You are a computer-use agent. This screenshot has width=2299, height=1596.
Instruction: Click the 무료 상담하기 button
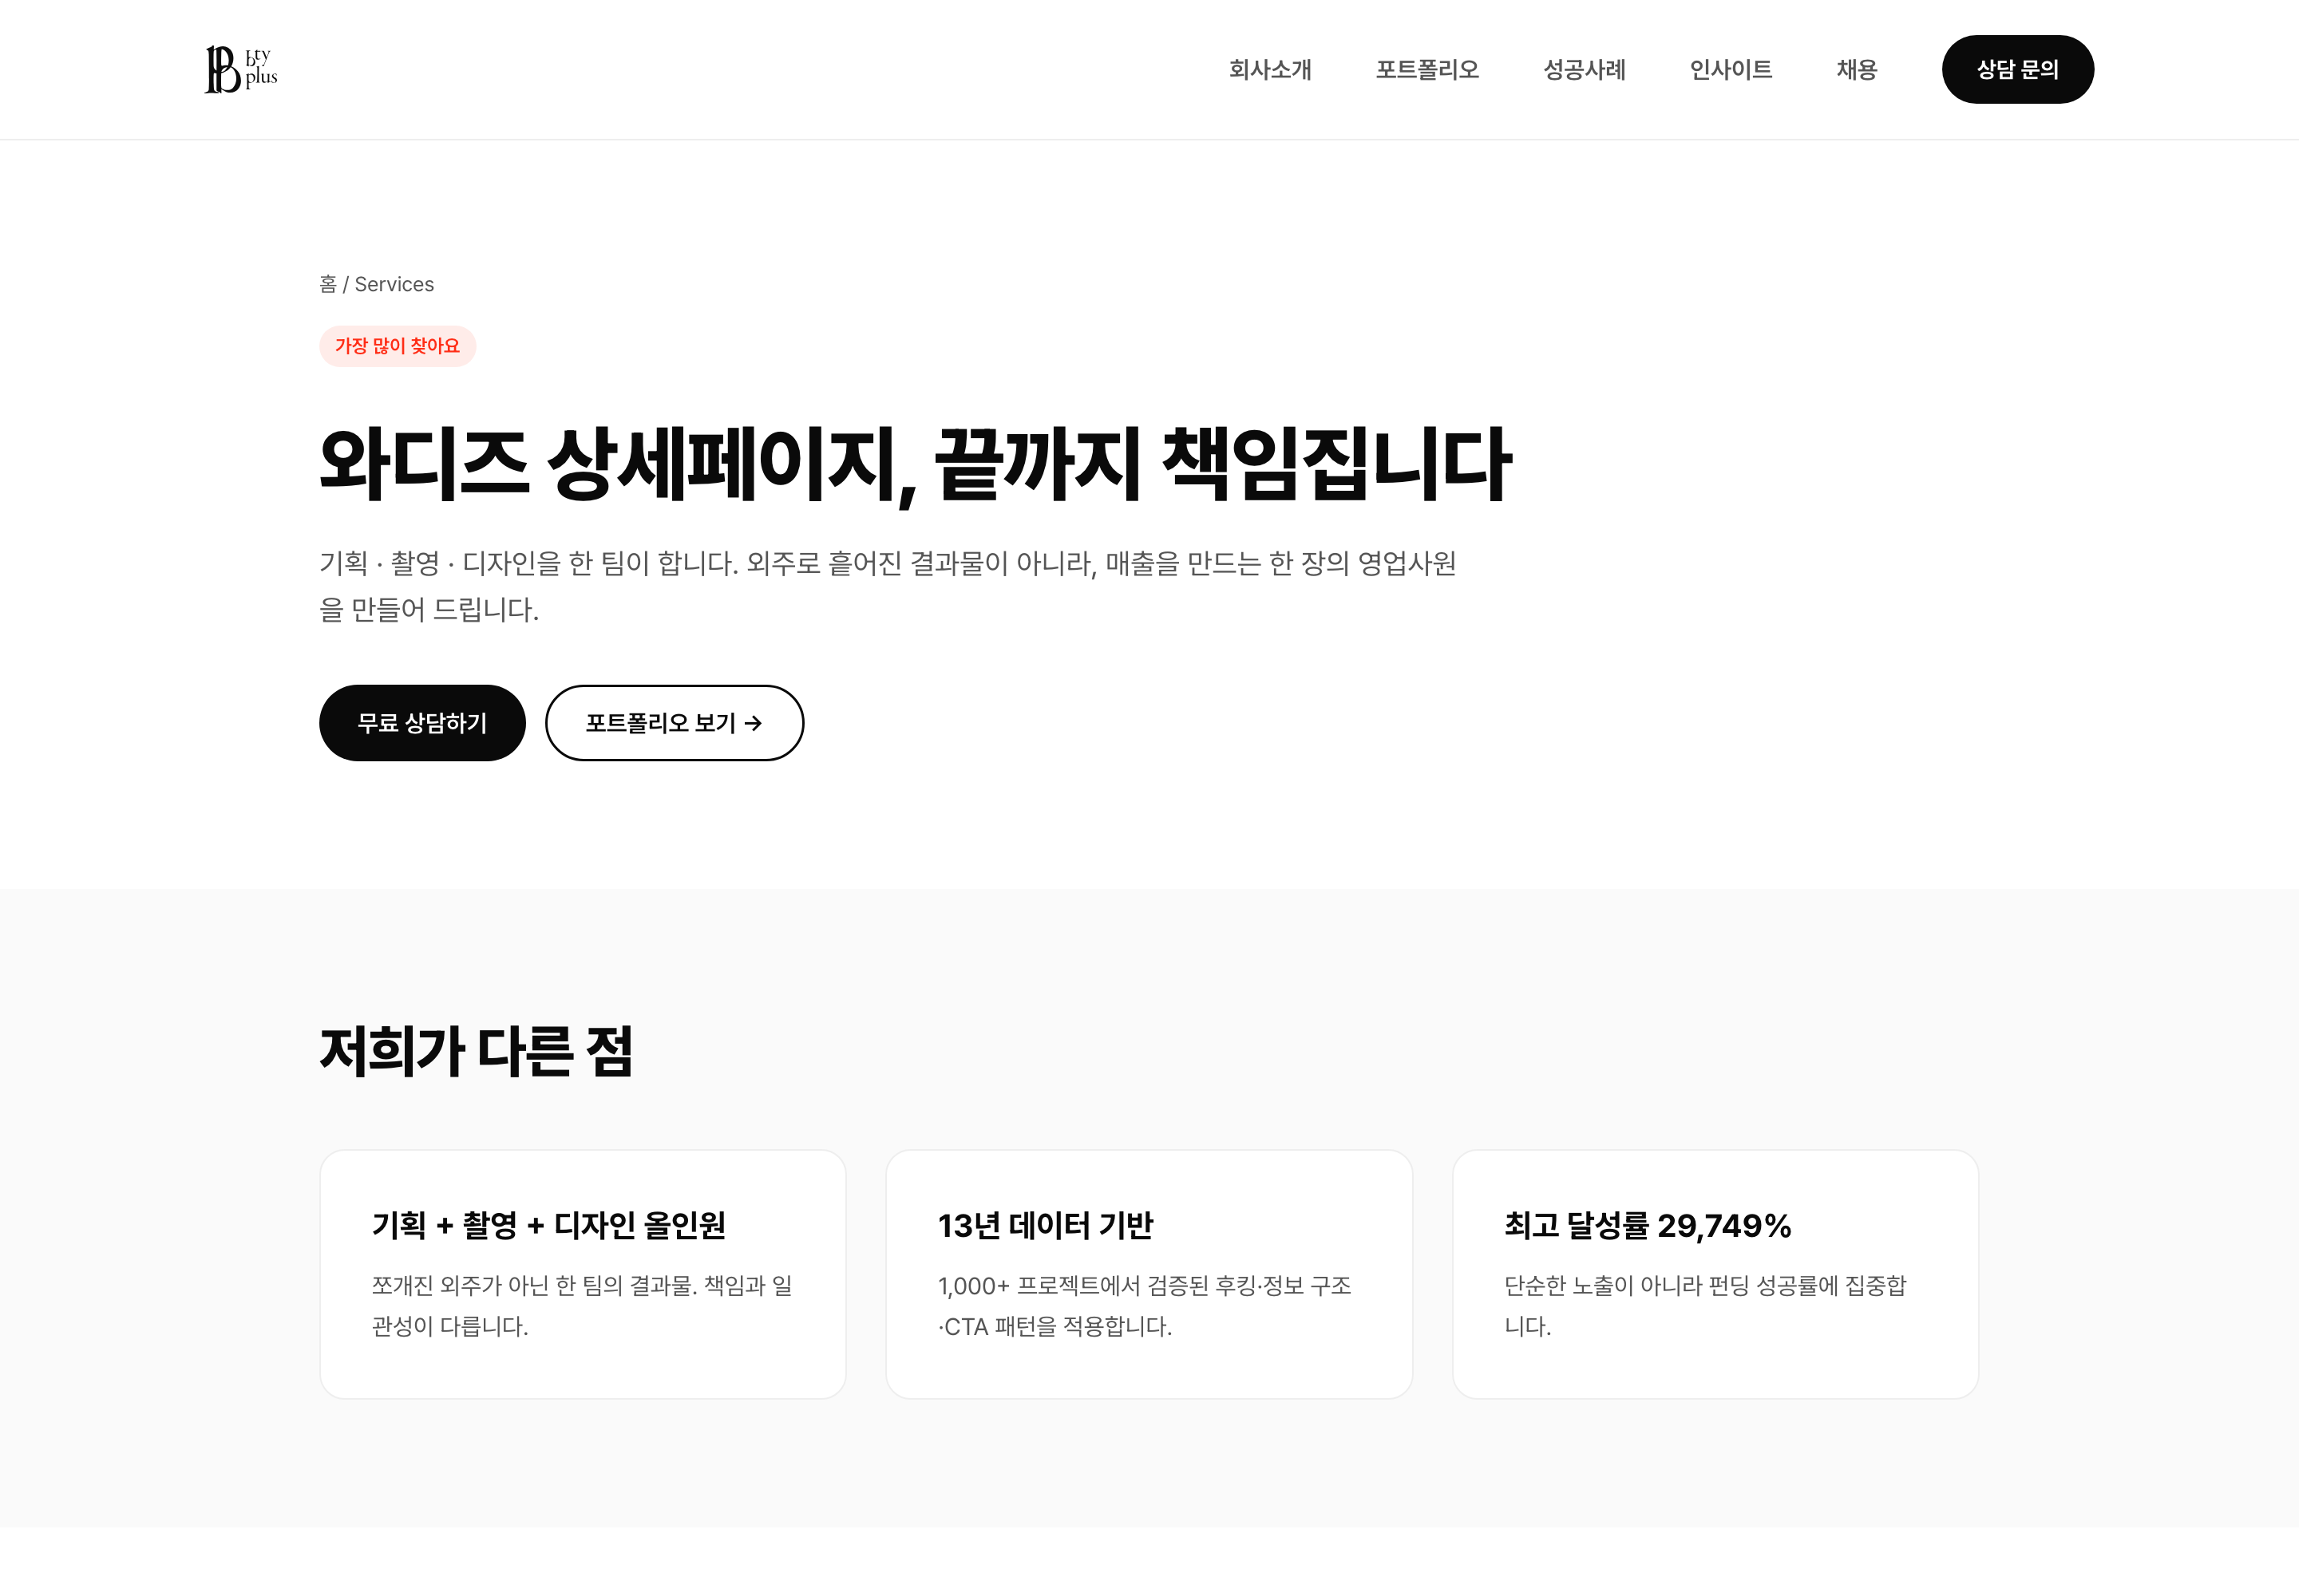pos(422,723)
